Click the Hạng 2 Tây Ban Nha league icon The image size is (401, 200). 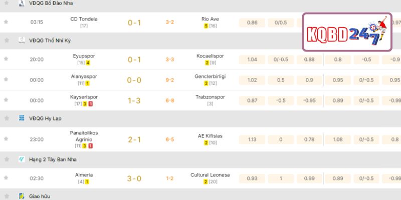click(x=22, y=159)
